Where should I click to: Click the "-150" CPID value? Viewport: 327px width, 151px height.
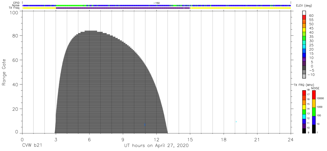(x=157, y=3)
